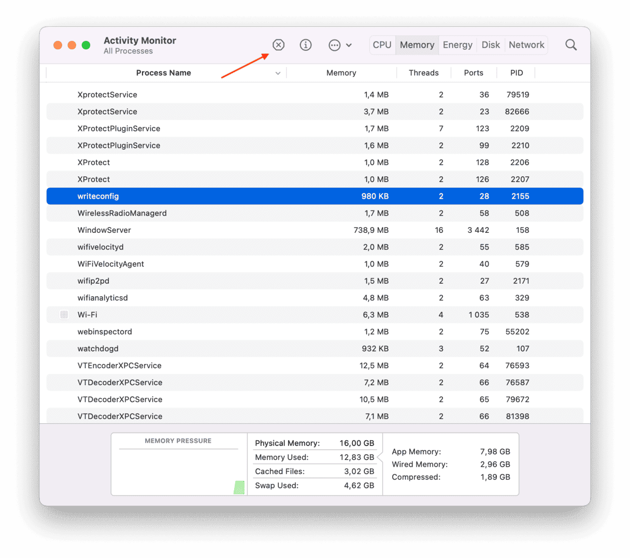Select the Wi-Fi process name
Screen dimensions: 630x558
[87, 315]
